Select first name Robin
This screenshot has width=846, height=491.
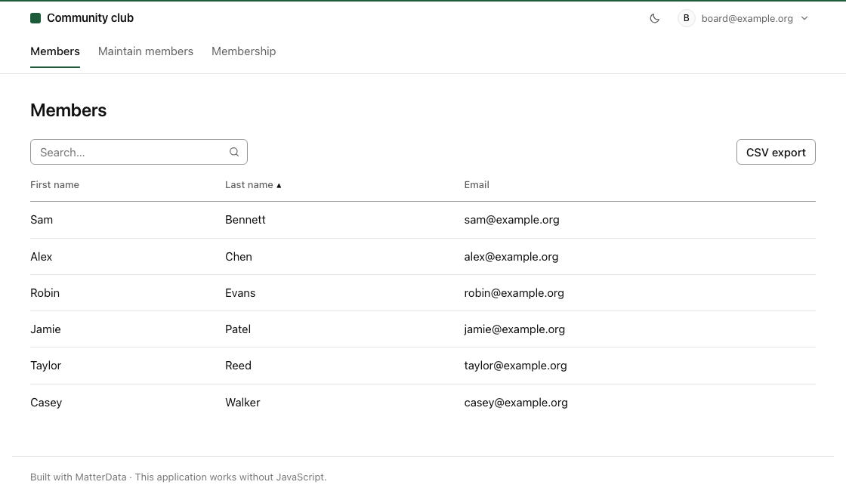pos(45,293)
